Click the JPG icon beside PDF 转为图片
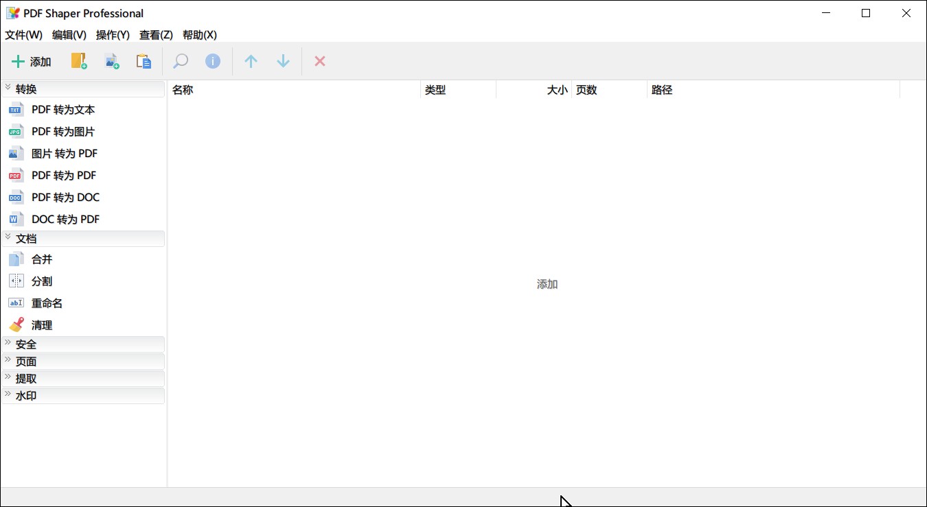Viewport: 927px width, 507px height. (x=16, y=132)
